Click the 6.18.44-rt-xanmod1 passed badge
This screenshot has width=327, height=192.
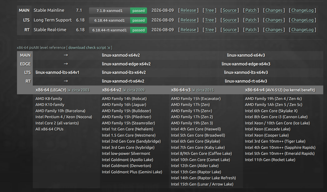pos(118,30)
